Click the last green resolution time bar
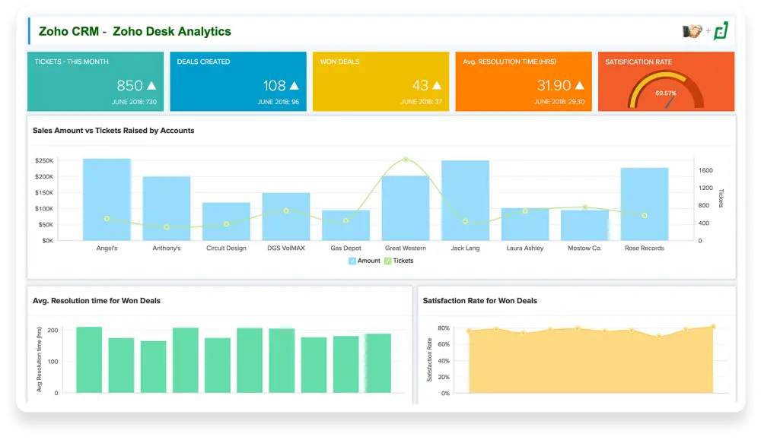761x440 pixels. coord(378,363)
